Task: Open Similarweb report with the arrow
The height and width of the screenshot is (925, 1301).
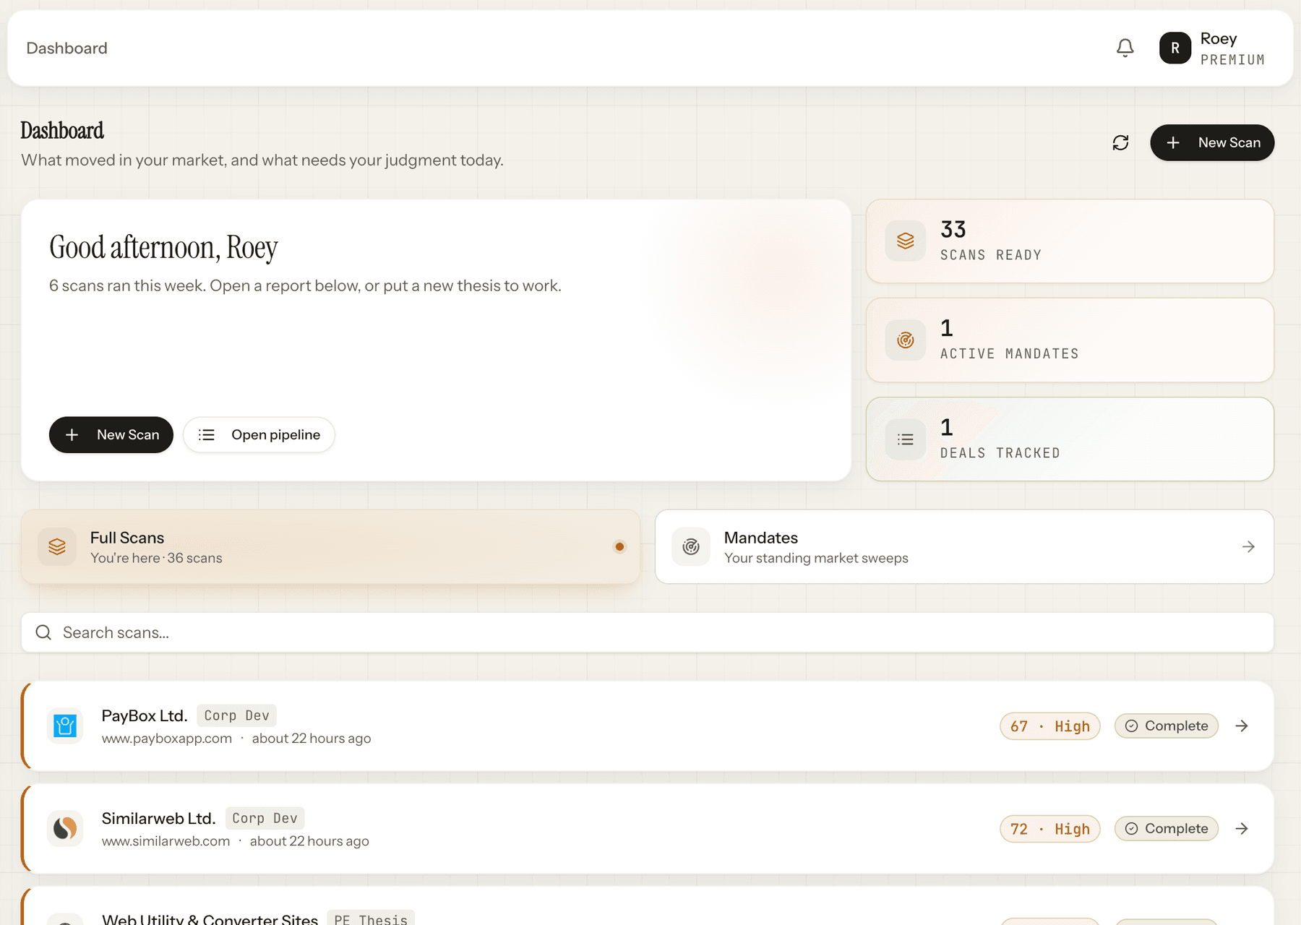Action: [1242, 828]
